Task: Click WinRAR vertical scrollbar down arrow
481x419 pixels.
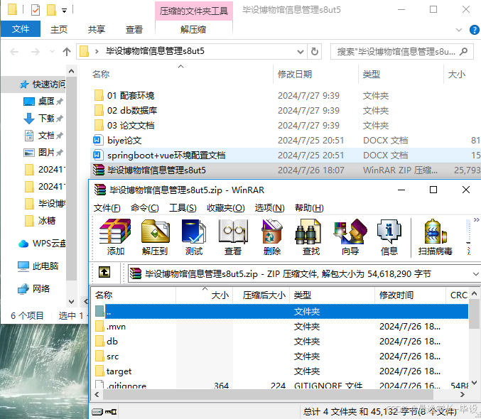Action: coord(475,383)
